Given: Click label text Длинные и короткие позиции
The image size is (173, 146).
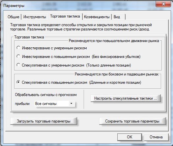Looking at the screenshot, I should pos(115,82).
